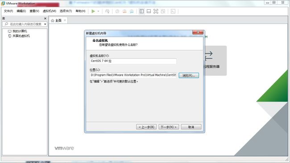Enter full screen mode via toolbar icon

coord(156,11)
